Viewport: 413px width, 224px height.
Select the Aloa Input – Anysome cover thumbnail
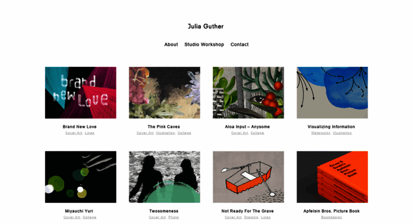[248, 93]
